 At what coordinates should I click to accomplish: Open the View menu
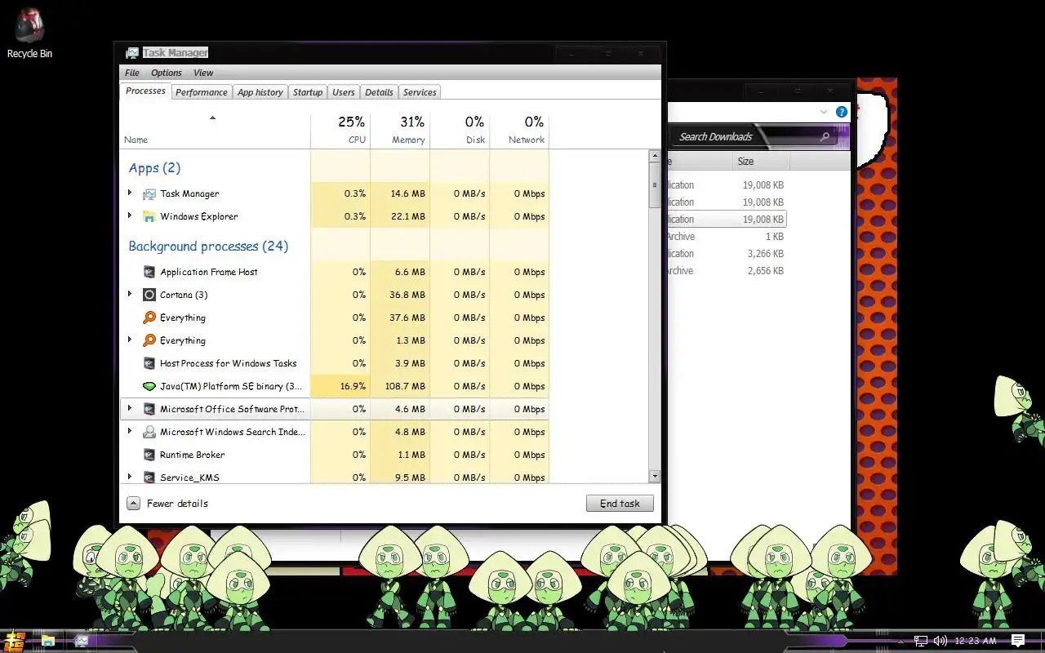[203, 73]
